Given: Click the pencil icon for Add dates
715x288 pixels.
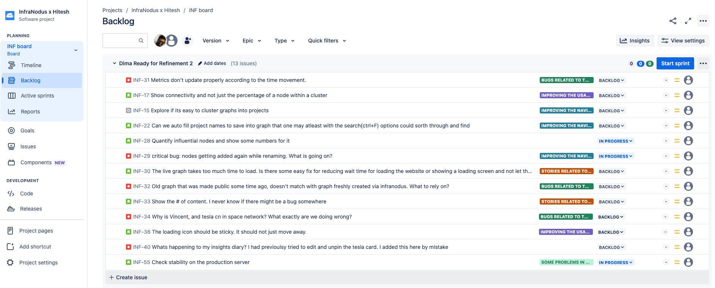Looking at the screenshot, I should pos(200,63).
